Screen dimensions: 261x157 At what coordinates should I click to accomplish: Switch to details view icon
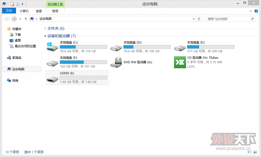(250, 152)
